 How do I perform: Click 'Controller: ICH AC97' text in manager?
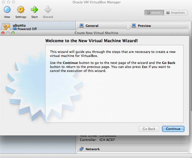pos(97,140)
